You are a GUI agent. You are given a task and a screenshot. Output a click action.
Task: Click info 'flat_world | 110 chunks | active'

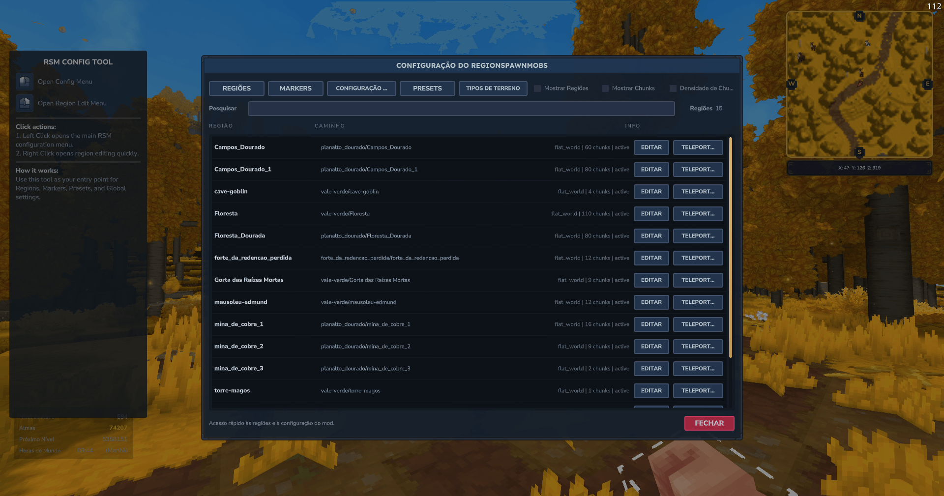coord(590,214)
